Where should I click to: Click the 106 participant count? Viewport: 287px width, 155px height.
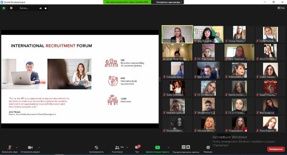tap(122, 147)
